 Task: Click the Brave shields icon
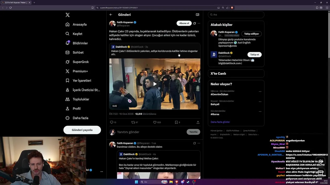click(x=232, y=8)
